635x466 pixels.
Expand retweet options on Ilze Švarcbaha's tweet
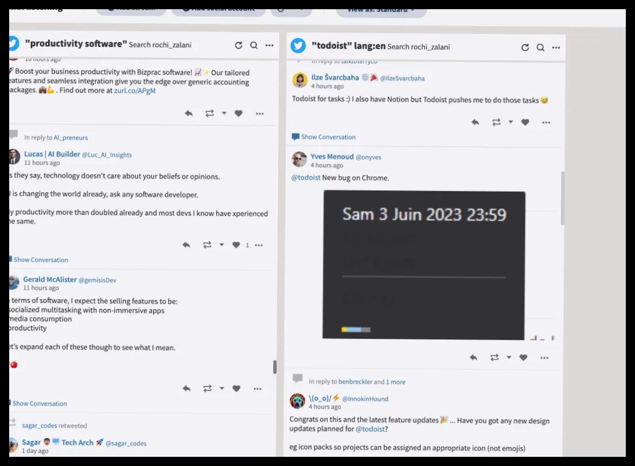(x=511, y=122)
